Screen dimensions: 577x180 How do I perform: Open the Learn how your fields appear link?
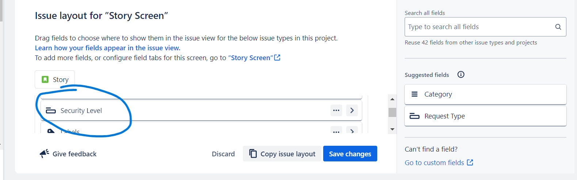point(107,48)
